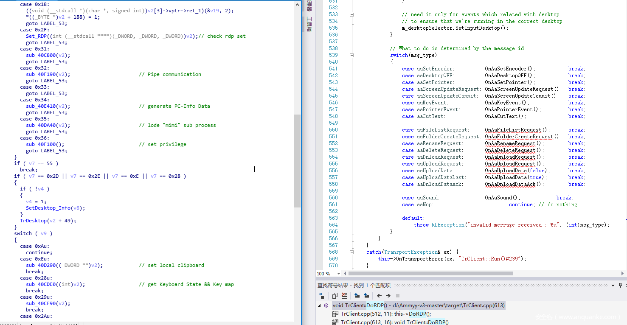The image size is (627, 325).
Task: Collapse the switch block at line 539
Action: (351, 55)
